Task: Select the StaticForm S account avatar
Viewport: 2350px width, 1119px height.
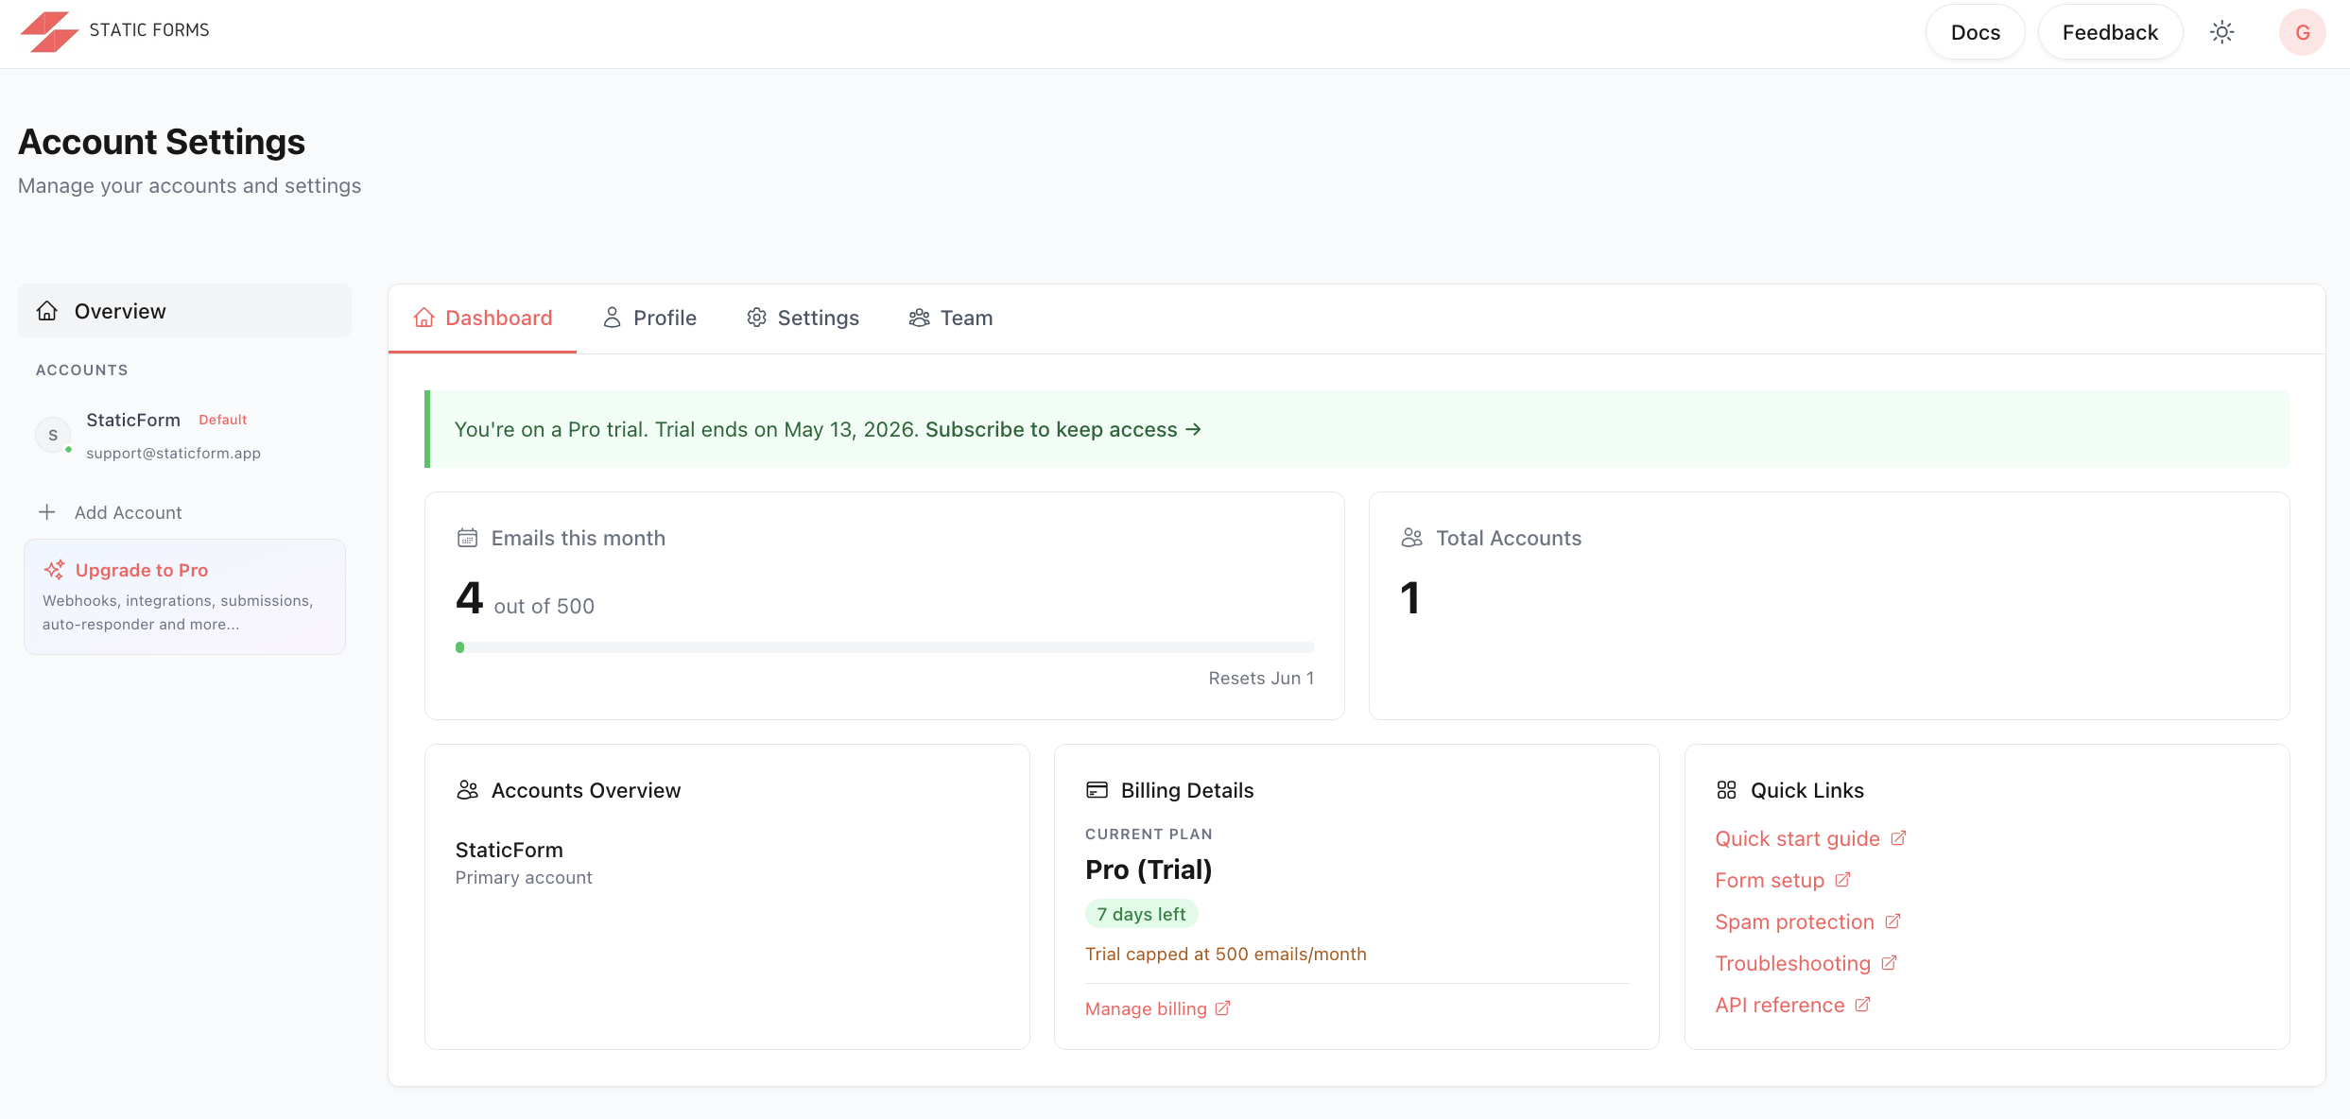Action: click(53, 435)
